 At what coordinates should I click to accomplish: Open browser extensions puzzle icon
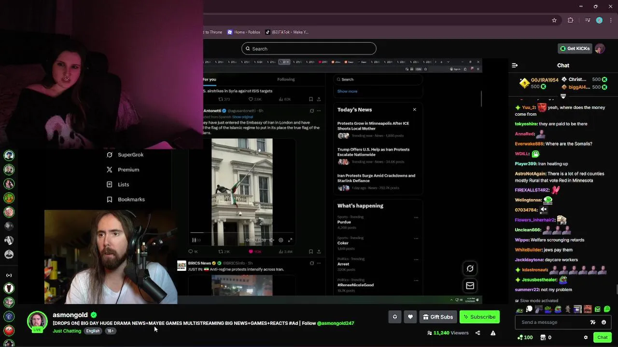click(571, 20)
